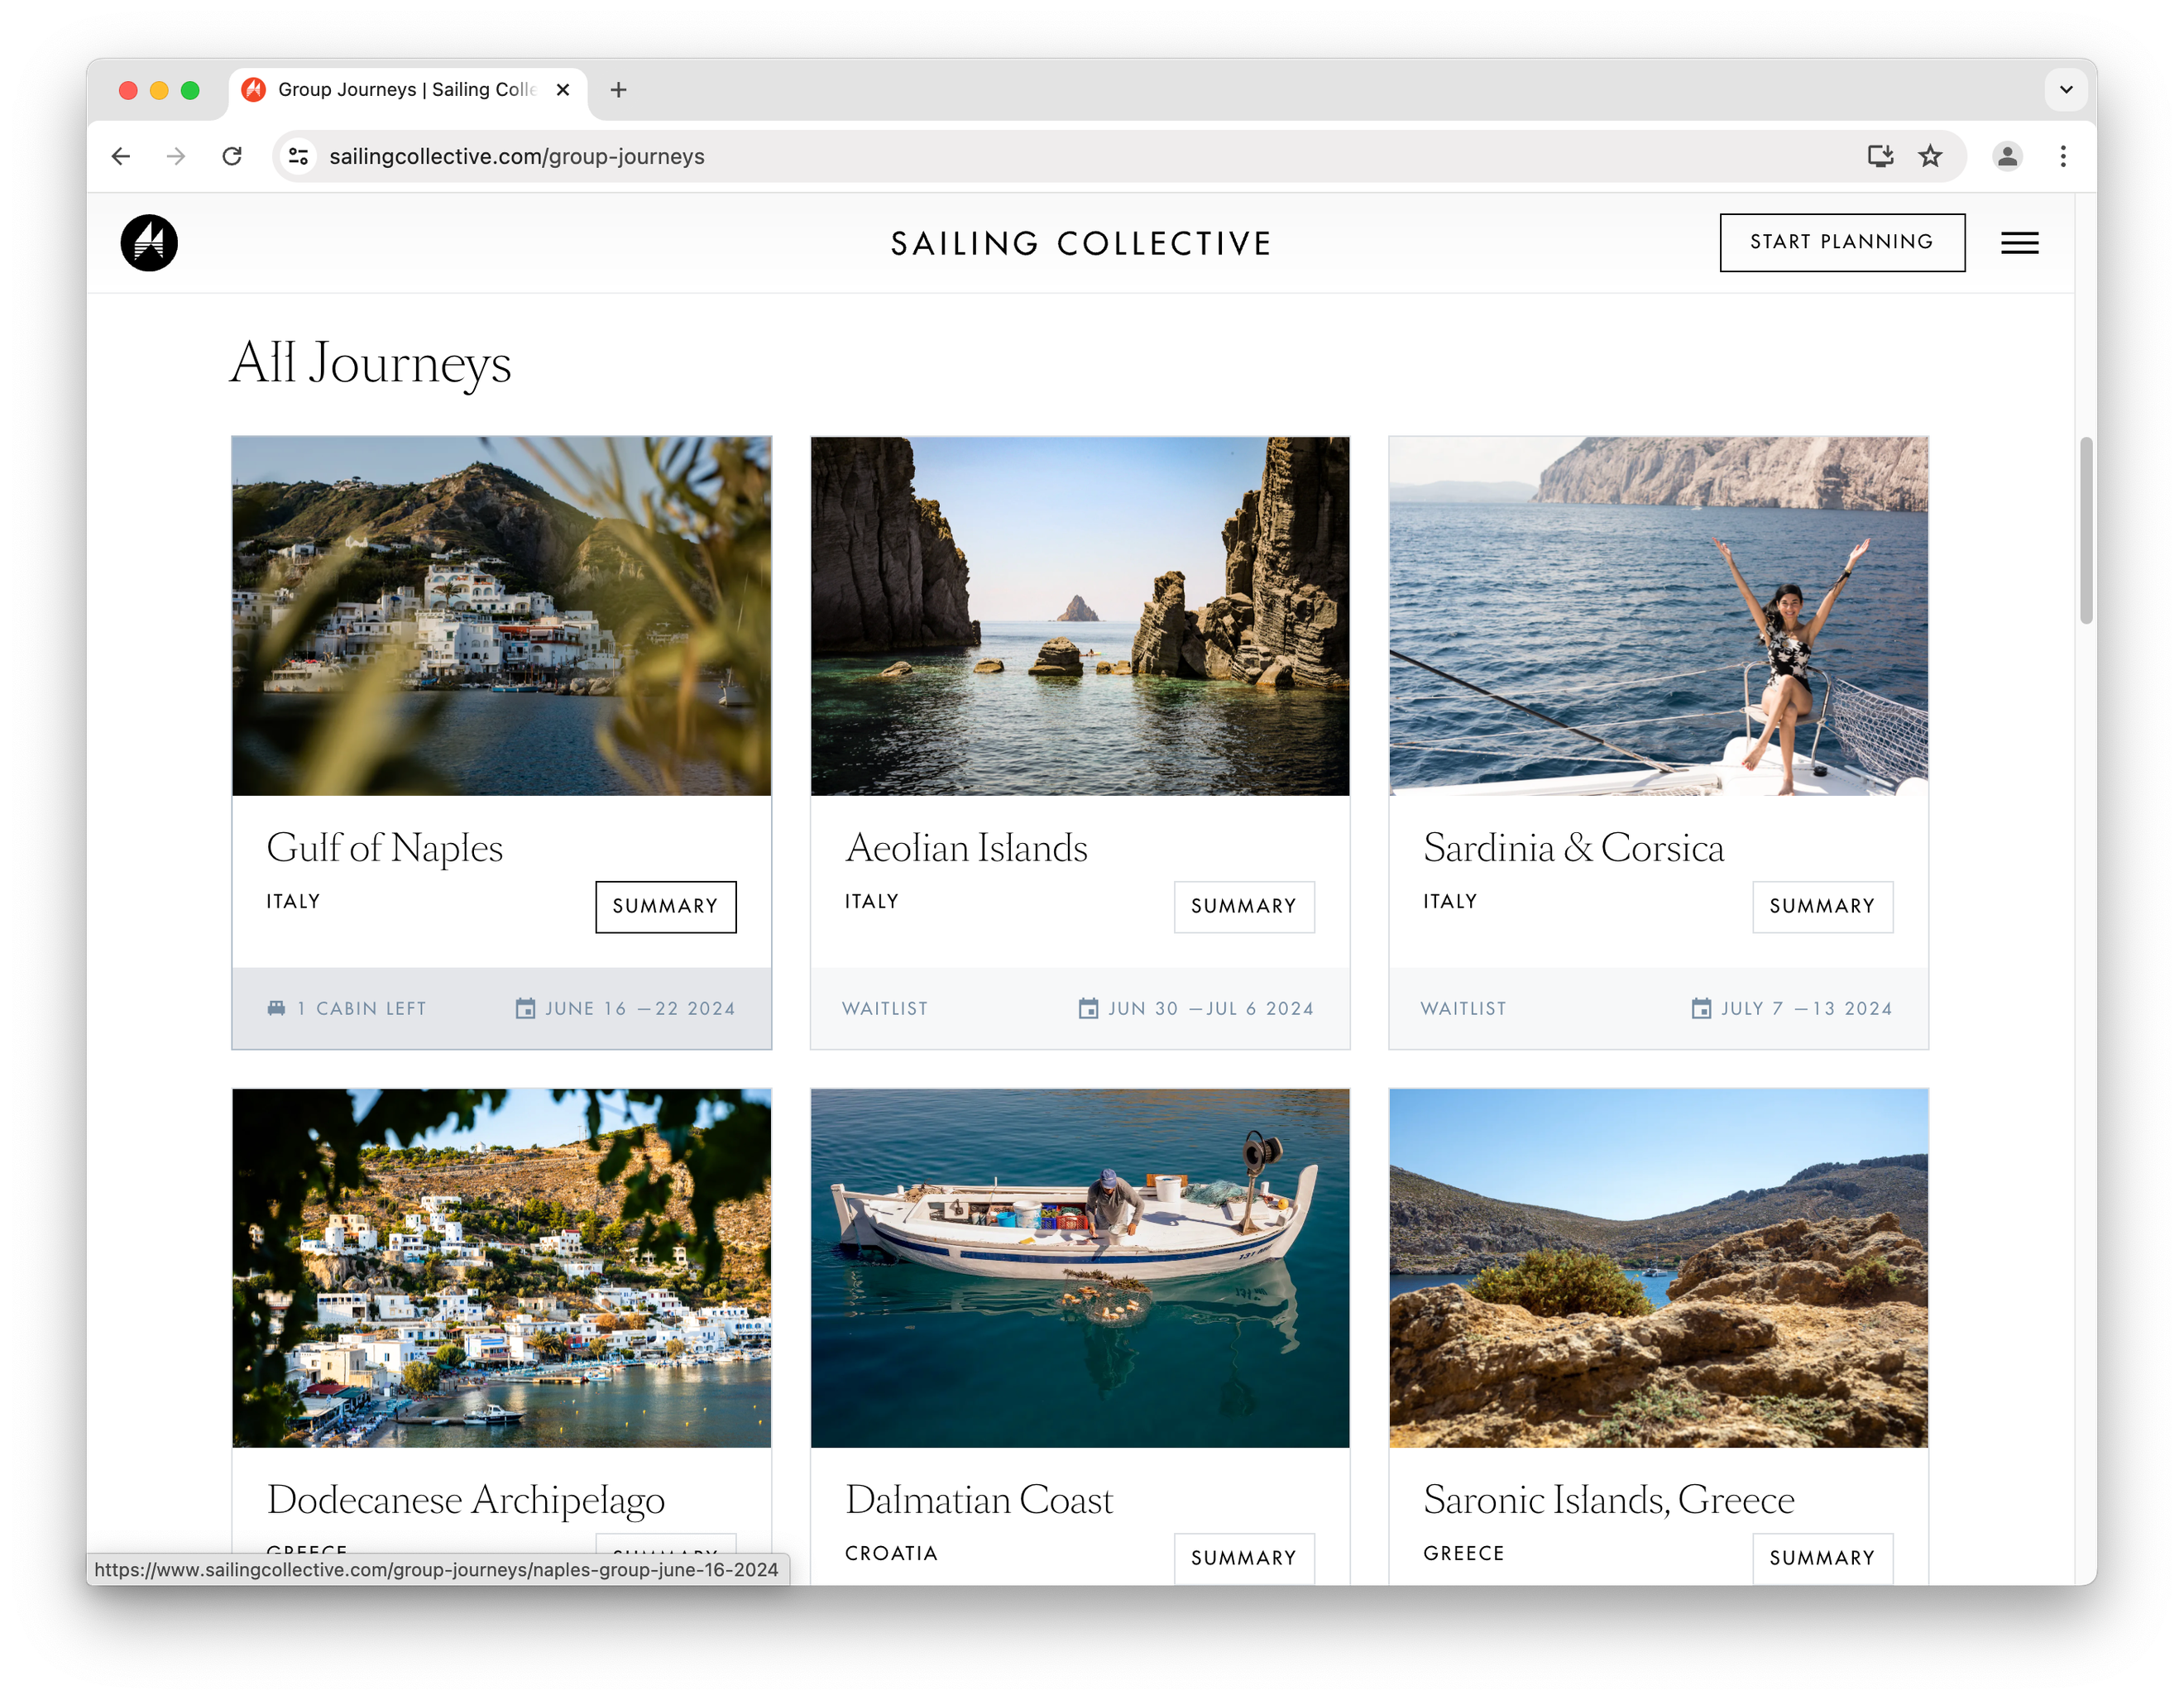This screenshot has width=2184, height=1700.
Task: Click calendar icon beside June 16 – 22 2024
Action: point(525,1008)
